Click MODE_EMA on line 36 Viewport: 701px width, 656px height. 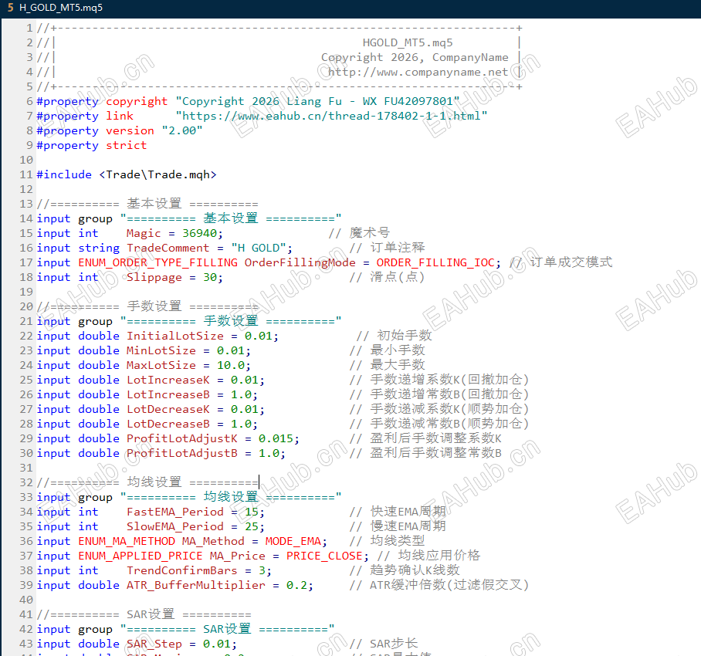tap(292, 541)
